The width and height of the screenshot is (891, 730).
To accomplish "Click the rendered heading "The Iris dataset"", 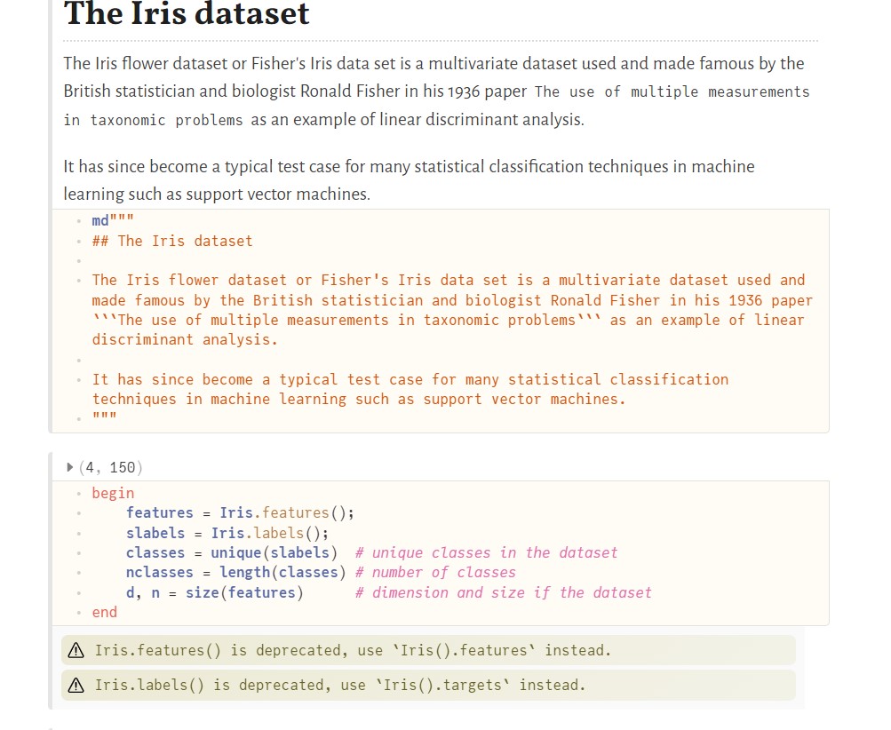I will (187, 14).
